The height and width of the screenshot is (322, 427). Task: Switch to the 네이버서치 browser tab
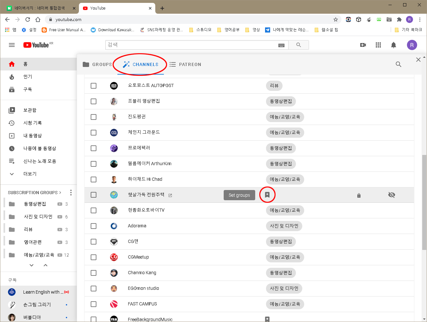(40, 8)
